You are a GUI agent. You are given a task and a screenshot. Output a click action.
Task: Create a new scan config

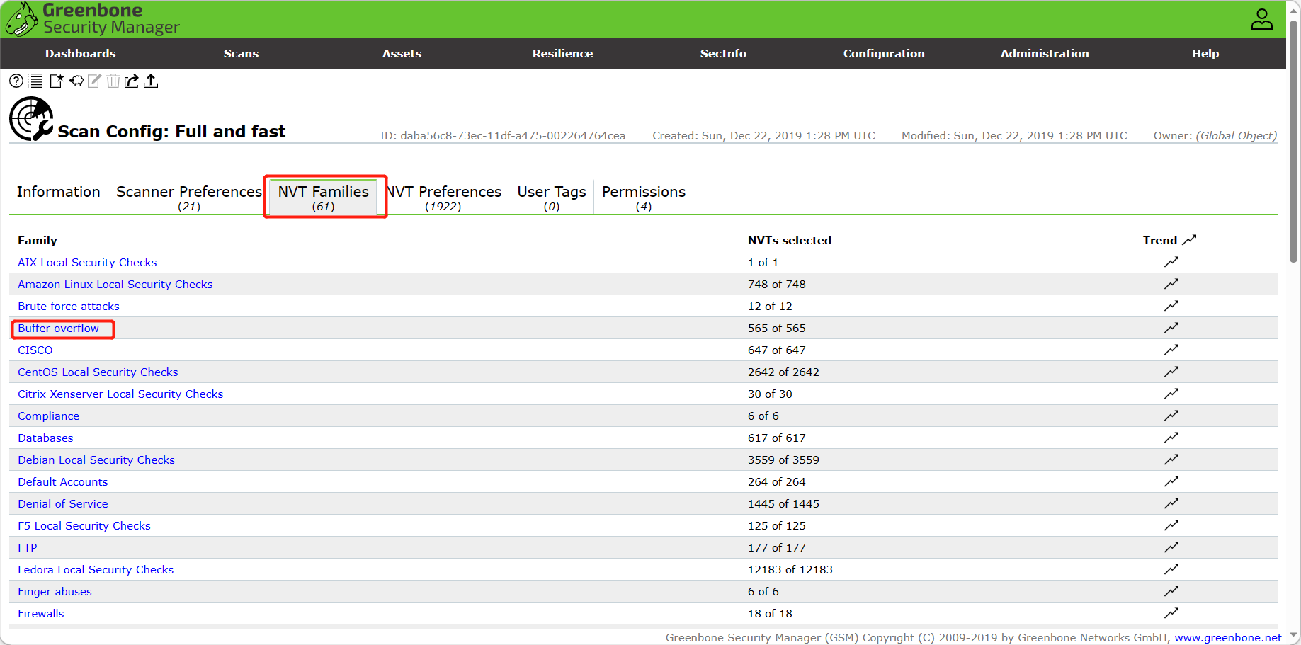(x=57, y=81)
